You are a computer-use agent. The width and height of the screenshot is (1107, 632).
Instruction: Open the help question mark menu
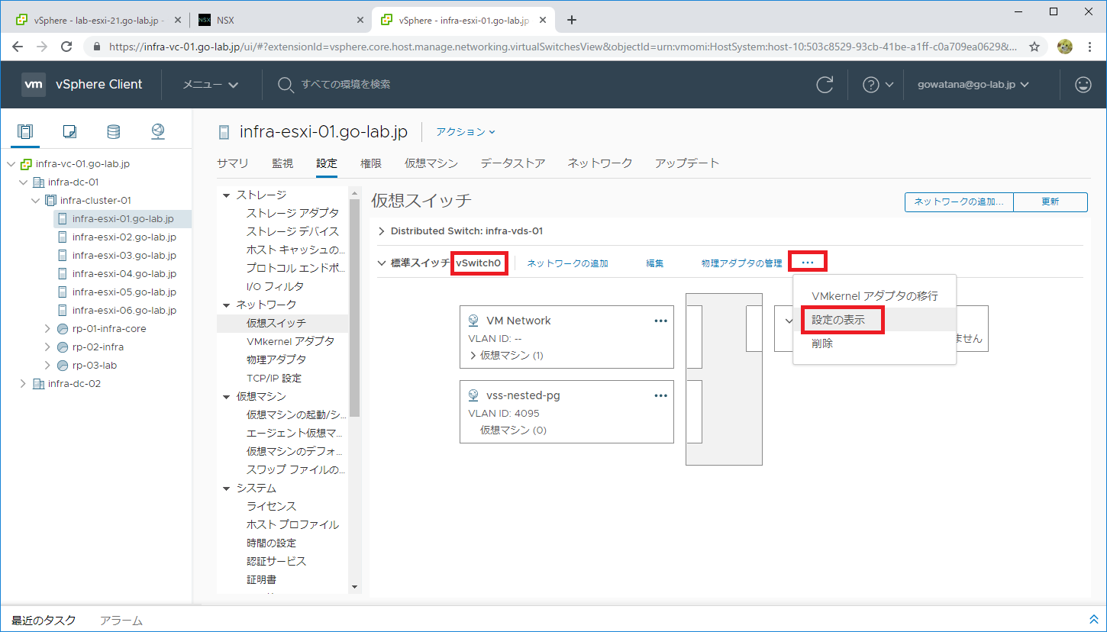point(877,85)
